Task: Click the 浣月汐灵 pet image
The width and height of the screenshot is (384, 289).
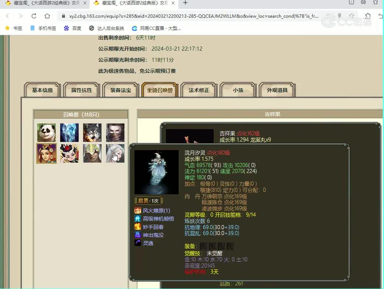Action: tap(157, 172)
